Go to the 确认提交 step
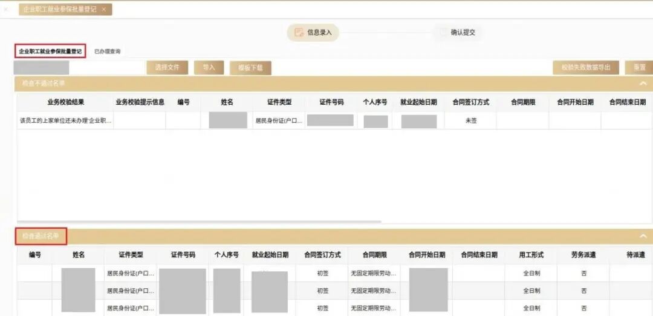This screenshot has height=316, width=653. click(x=458, y=33)
